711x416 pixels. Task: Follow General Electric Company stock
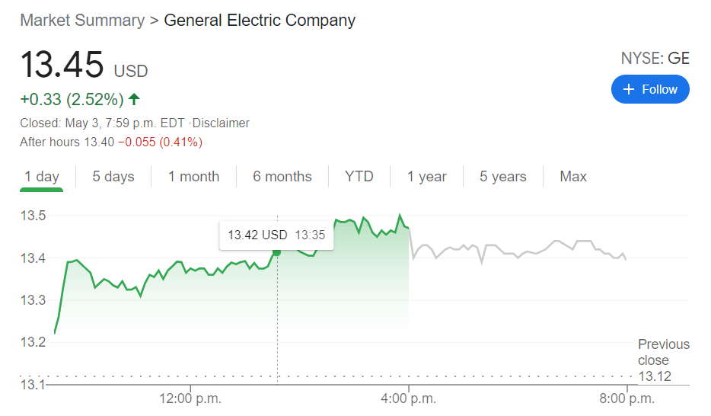click(649, 90)
